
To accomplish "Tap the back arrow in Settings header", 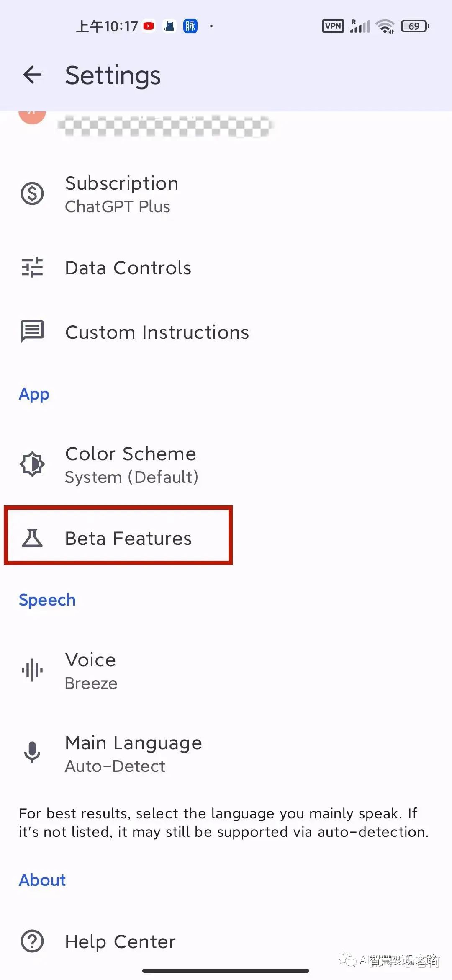I will [32, 75].
